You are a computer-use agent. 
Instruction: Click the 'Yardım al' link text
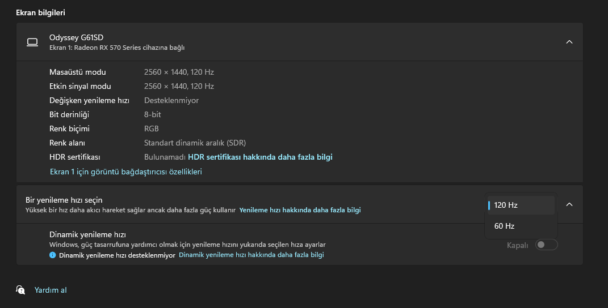point(51,290)
